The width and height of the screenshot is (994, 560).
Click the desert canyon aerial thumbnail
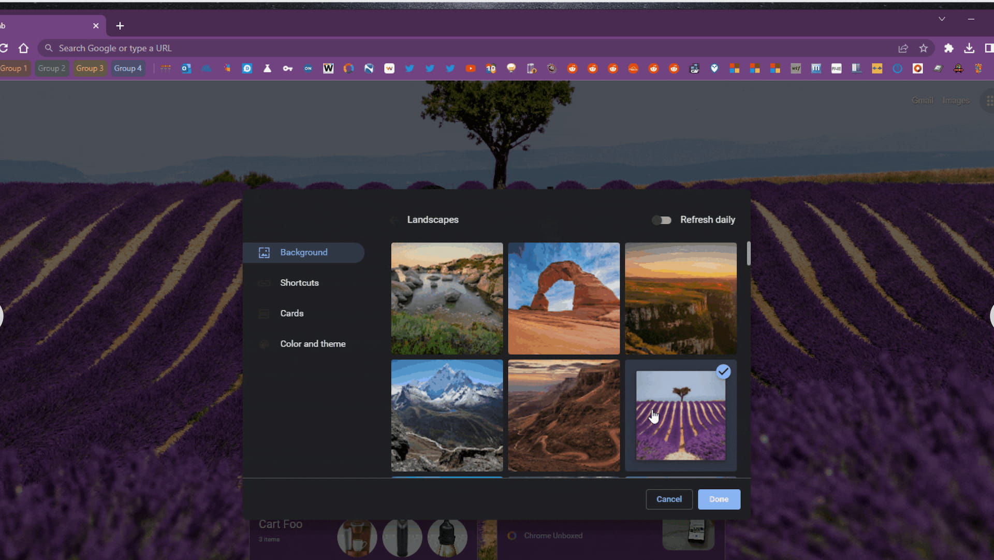(564, 415)
